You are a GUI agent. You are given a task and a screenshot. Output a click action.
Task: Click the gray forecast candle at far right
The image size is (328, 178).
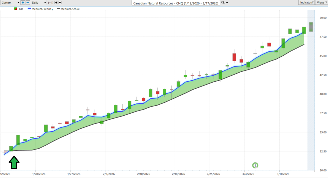click(x=311, y=27)
